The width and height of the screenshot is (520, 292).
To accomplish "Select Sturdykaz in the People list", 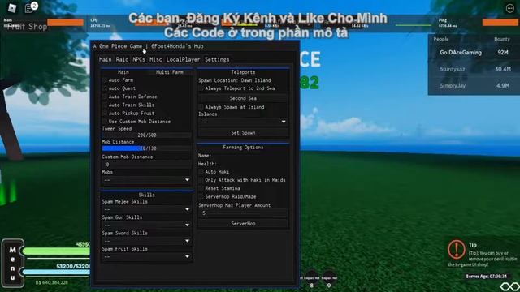I will tap(452, 69).
